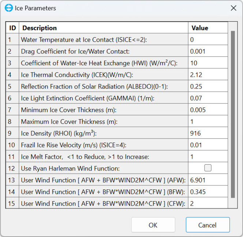
Task: Select the HWI heat exchange value 10
Action: click(x=208, y=63)
